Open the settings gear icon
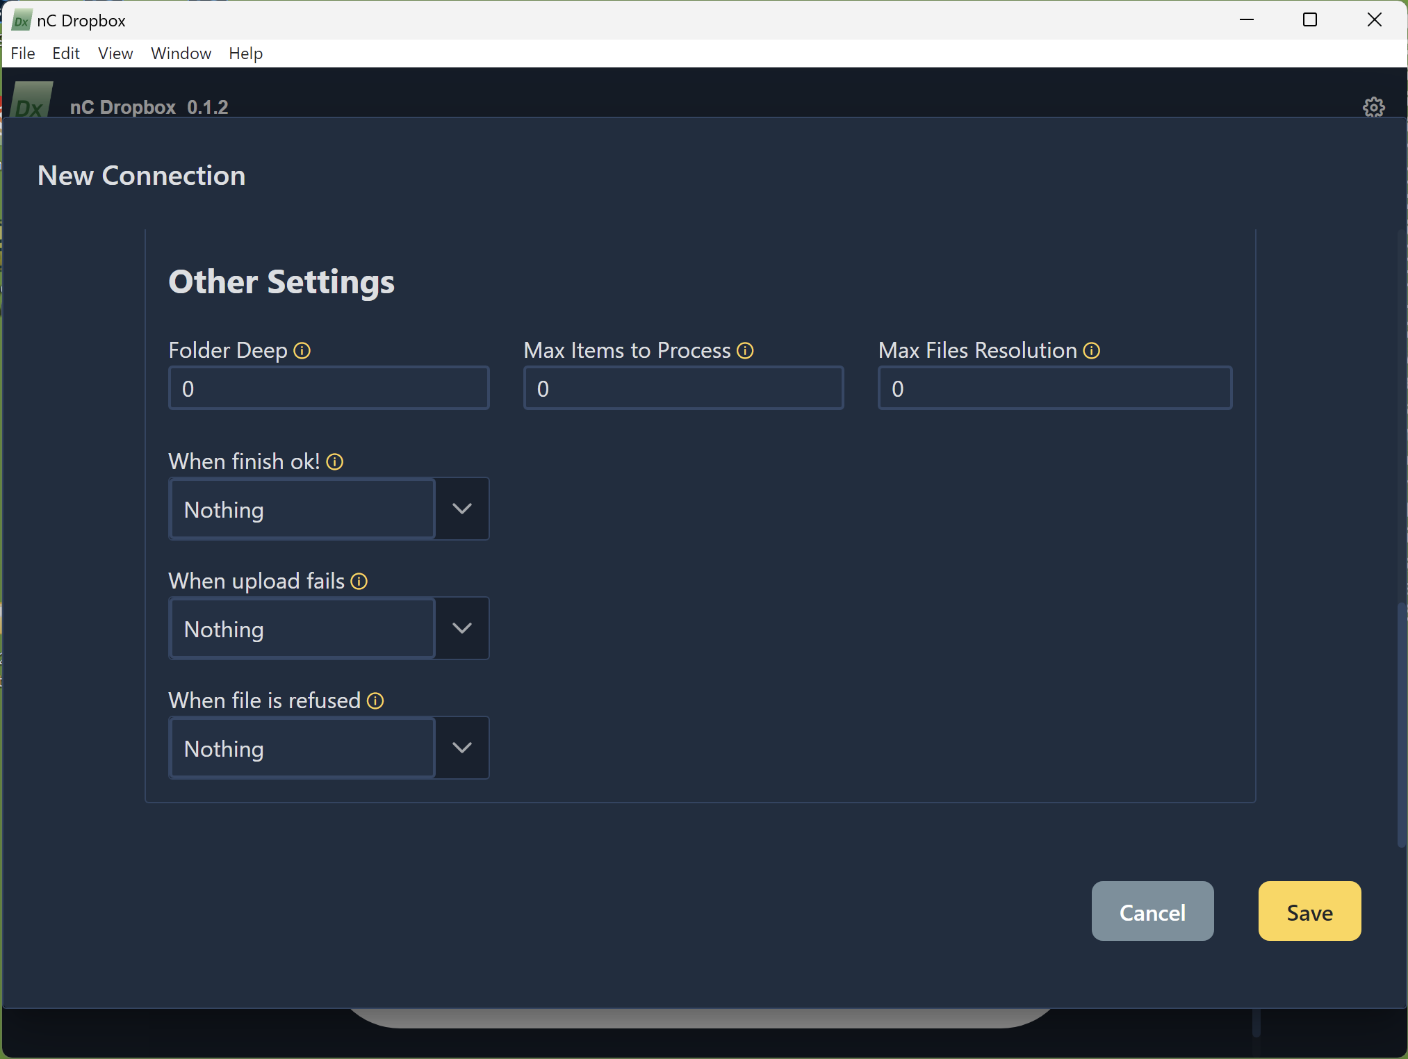This screenshot has height=1059, width=1408. pos(1373,107)
